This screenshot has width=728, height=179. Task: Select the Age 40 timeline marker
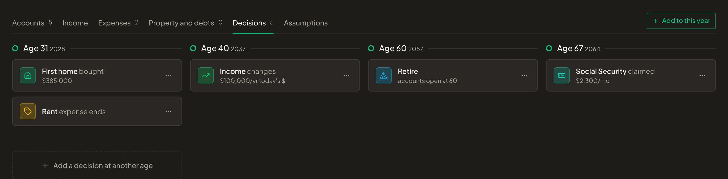(193, 48)
